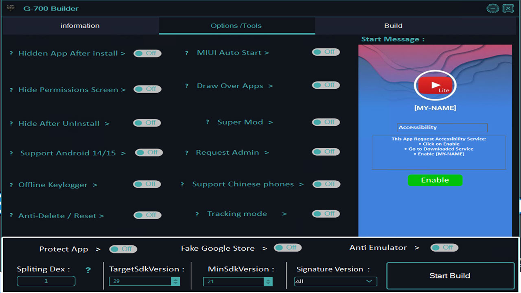Open the information tab
Screen dimensions: 521x293
pyautogui.click(x=80, y=25)
